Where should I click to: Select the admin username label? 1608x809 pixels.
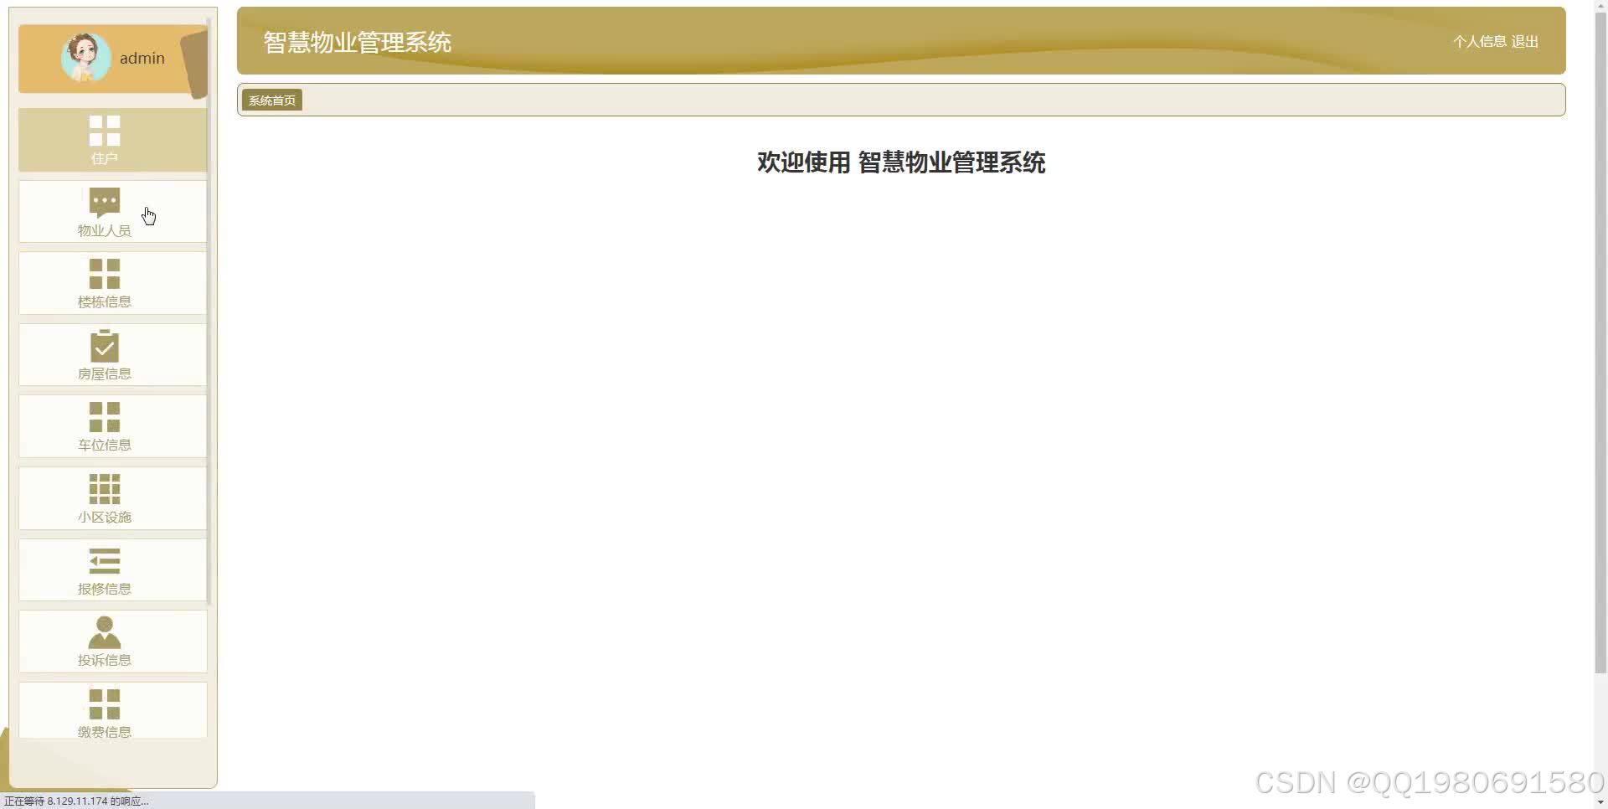[142, 58]
